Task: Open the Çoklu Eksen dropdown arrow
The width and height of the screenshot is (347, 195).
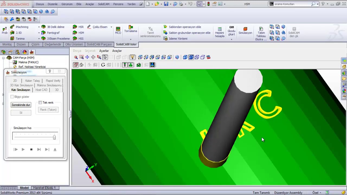Action: (x=111, y=27)
